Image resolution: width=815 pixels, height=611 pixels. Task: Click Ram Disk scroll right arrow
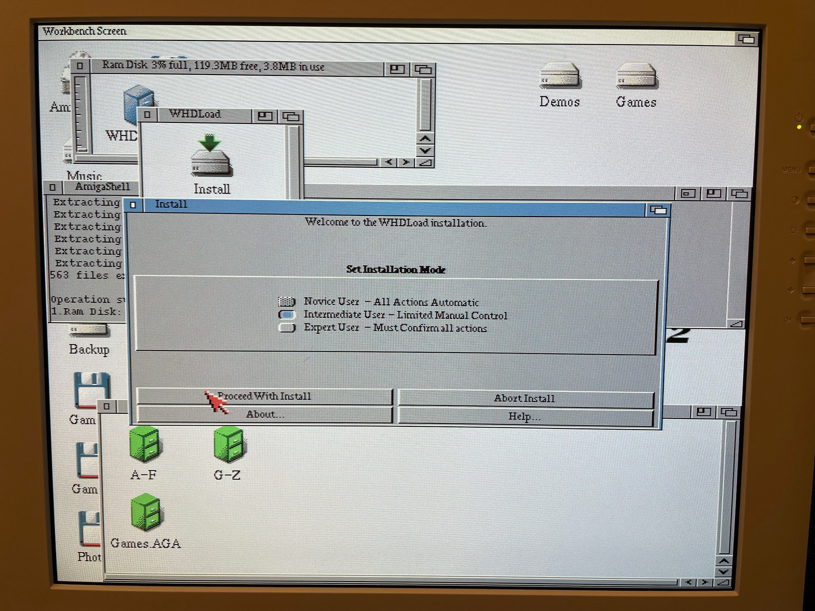point(406,162)
